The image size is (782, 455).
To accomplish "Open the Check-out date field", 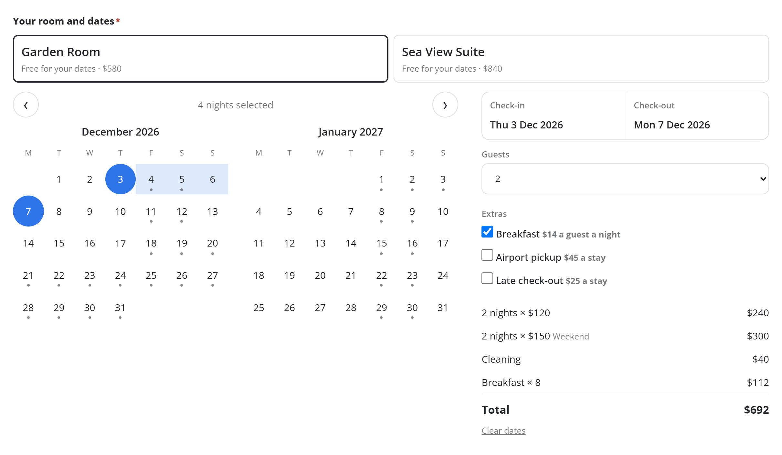I will 697,116.
